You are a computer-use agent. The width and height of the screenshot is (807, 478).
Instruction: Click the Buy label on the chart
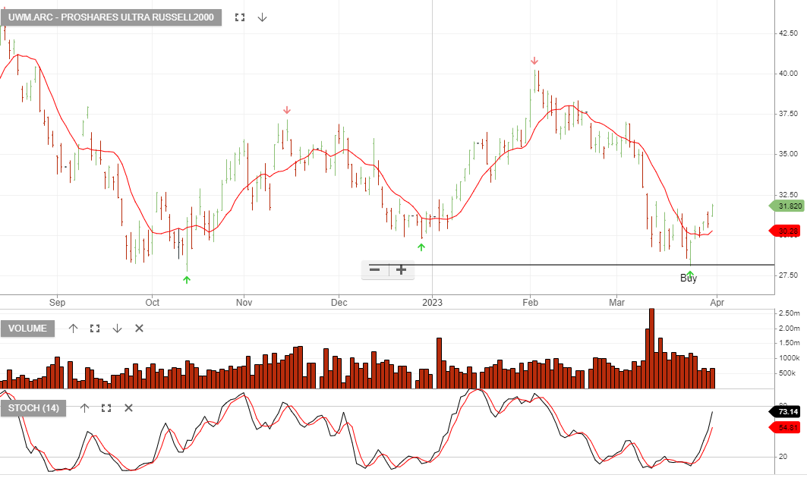tap(688, 278)
